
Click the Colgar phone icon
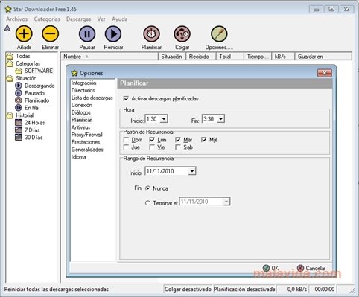point(182,33)
